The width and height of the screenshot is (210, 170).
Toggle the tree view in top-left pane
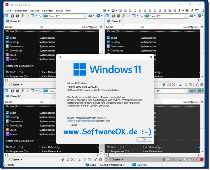[x=6, y=16]
